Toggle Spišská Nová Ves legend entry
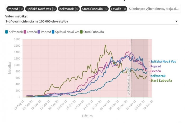Viewport: 185px width, 123px height. point(66,32)
